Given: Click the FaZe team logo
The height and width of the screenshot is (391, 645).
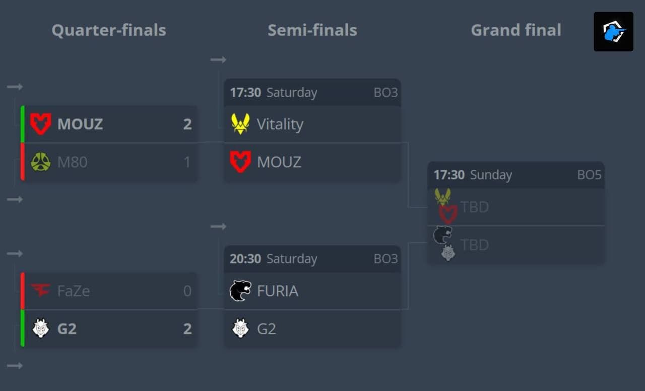Looking at the screenshot, I should [40, 290].
